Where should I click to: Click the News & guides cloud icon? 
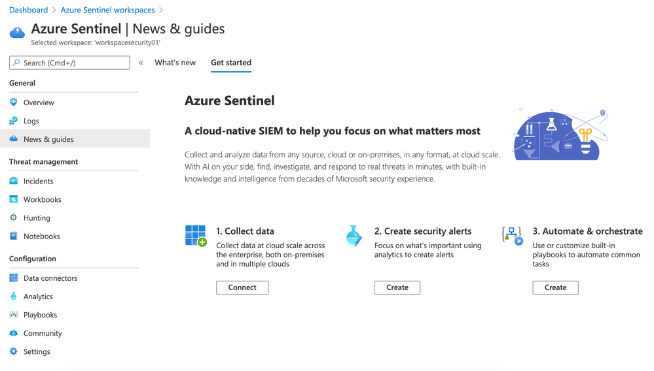pyautogui.click(x=13, y=138)
